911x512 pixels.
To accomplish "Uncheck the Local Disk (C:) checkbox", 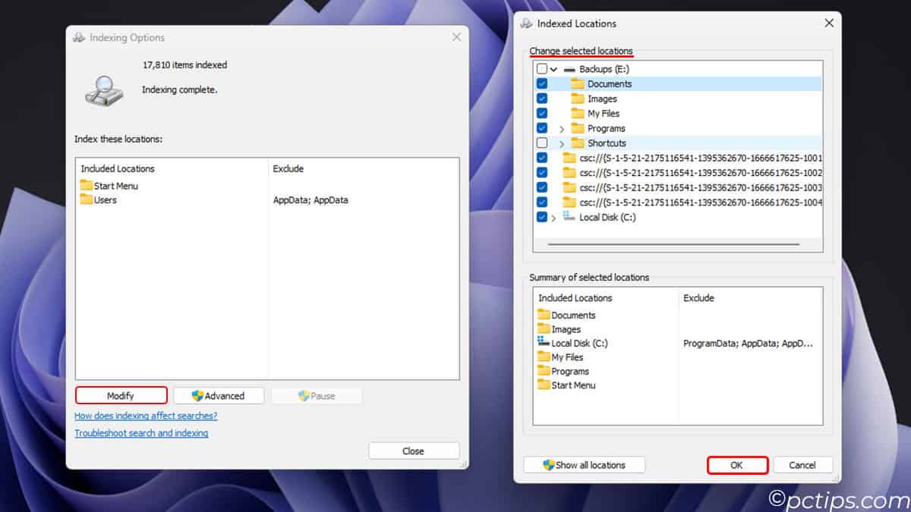I will pos(541,217).
